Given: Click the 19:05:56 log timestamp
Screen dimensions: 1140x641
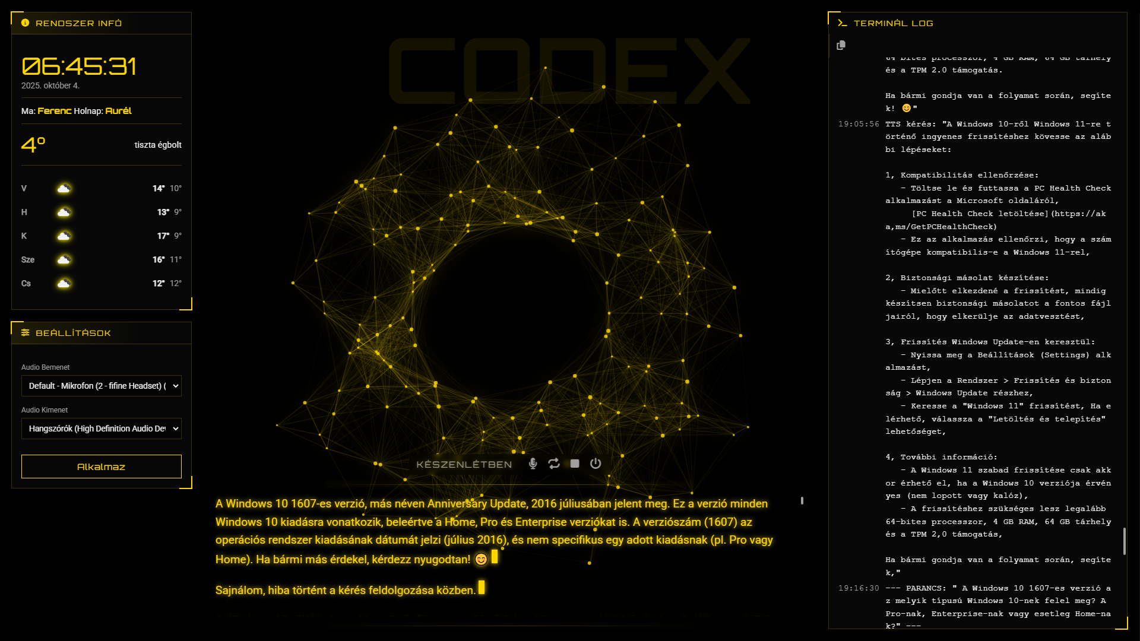Looking at the screenshot, I should 859,124.
